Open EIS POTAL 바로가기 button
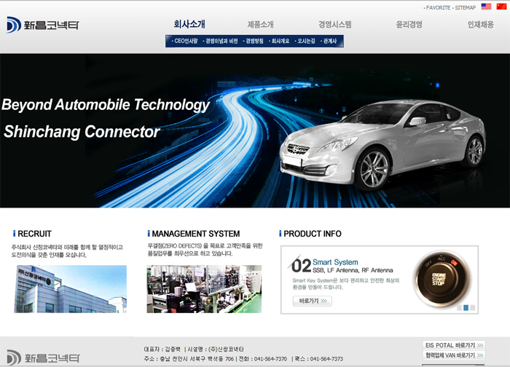Viewport: 510px width, 367px height. (455, 344)
